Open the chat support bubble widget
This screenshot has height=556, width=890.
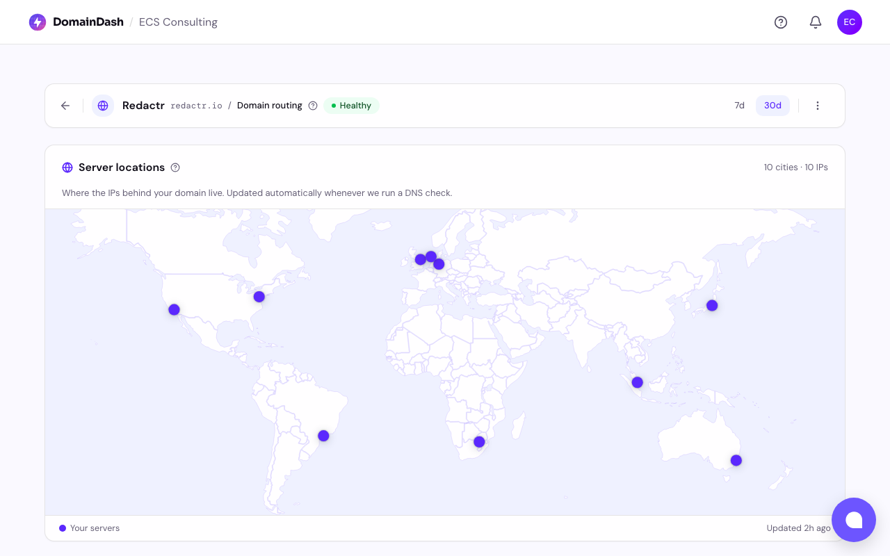(x=854, y=520)
